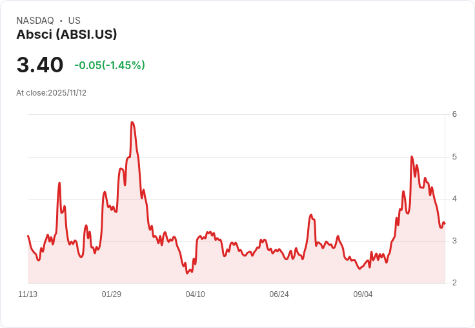Select the At close 2025/11/12 timestamp
475x328 pixels.
[52, 93]
